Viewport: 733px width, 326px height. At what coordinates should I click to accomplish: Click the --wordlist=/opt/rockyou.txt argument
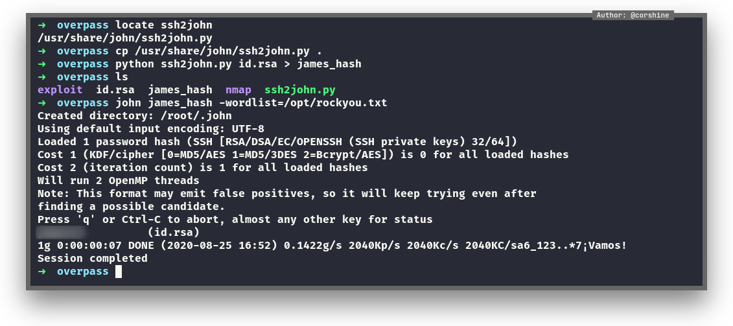point(303,103)
